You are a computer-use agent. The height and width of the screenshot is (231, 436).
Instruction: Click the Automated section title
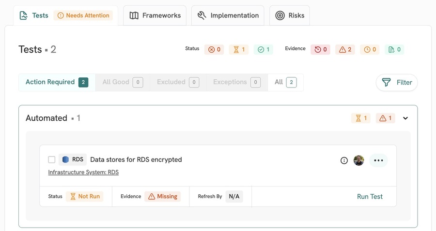pyautogui.click(x=47, y=118)
